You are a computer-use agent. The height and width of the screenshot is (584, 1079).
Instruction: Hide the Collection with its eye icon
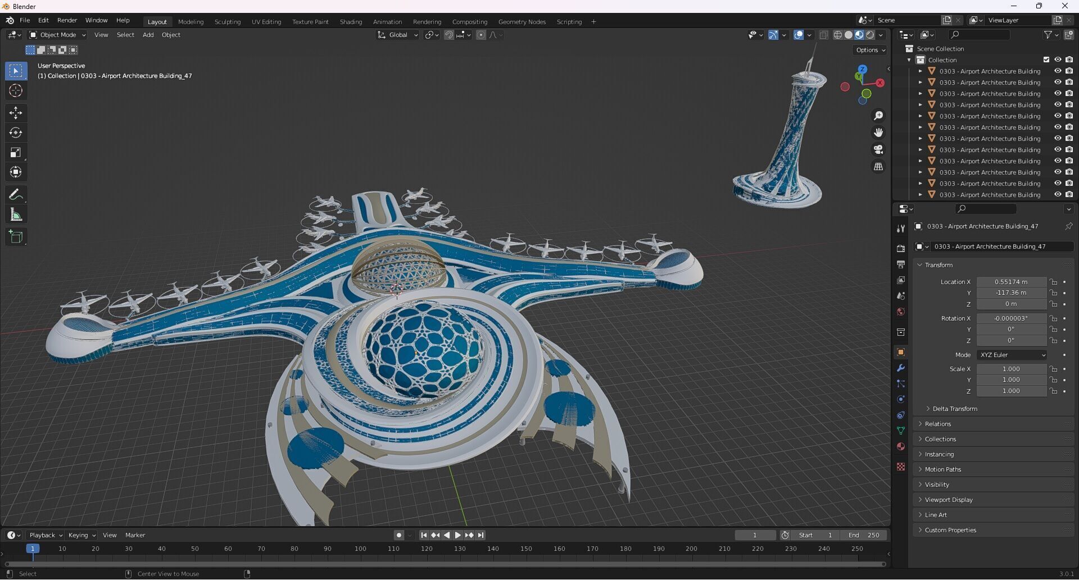pos(1058,60)
